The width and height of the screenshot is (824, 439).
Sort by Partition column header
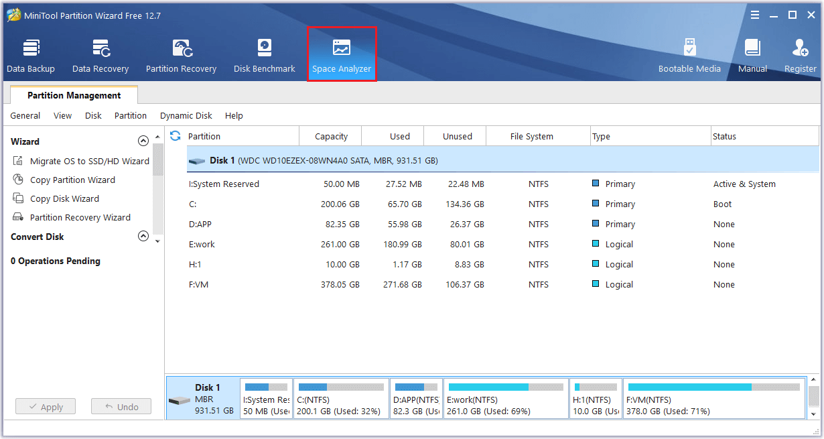point(243,136)
